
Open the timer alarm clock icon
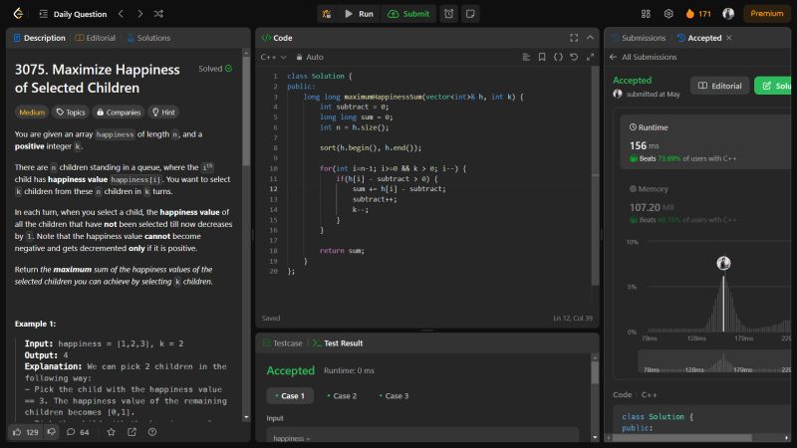449,14
